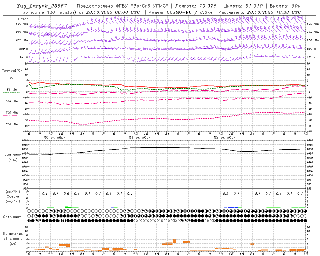Click the model name COSMO-RU / 6.6км
Image resolution: width=320 pixels, height=256 pixels.
coord(189,12)
